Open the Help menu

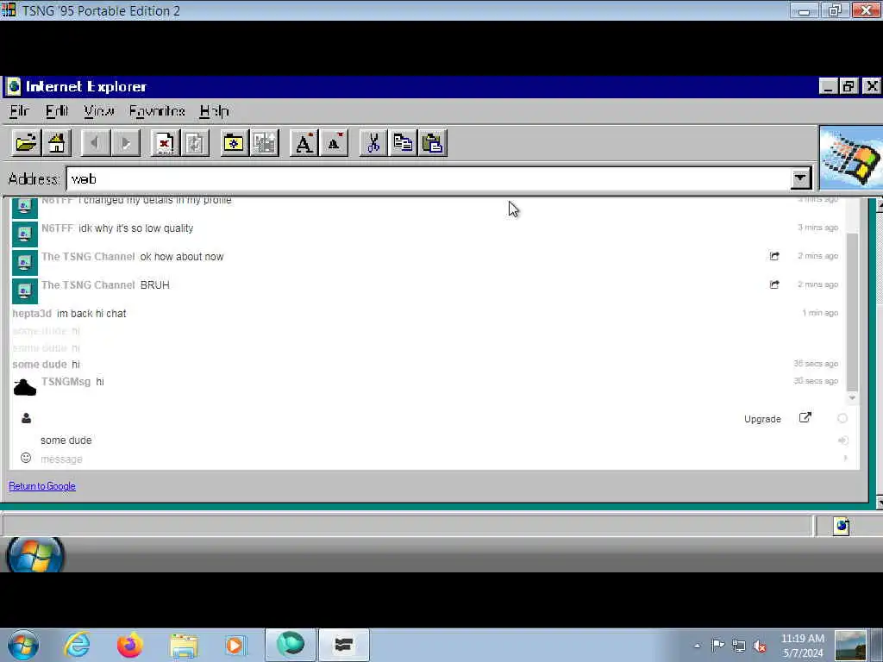point(215,111)
